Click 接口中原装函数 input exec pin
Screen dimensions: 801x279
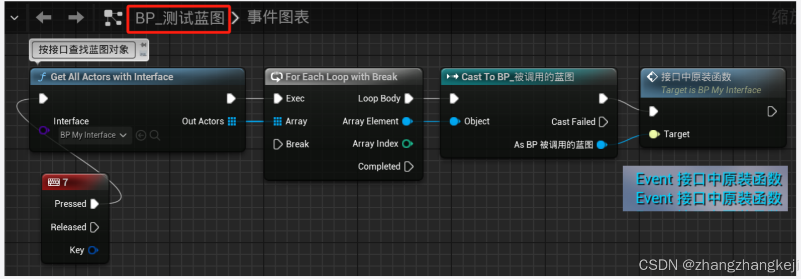click(653, 111)
